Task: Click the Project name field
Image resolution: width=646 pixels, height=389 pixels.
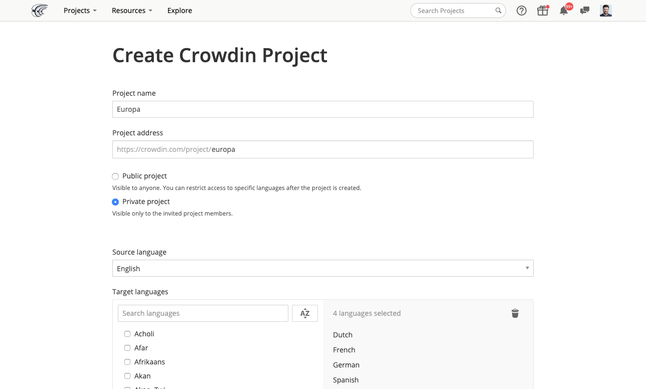Action: point(323,109)
